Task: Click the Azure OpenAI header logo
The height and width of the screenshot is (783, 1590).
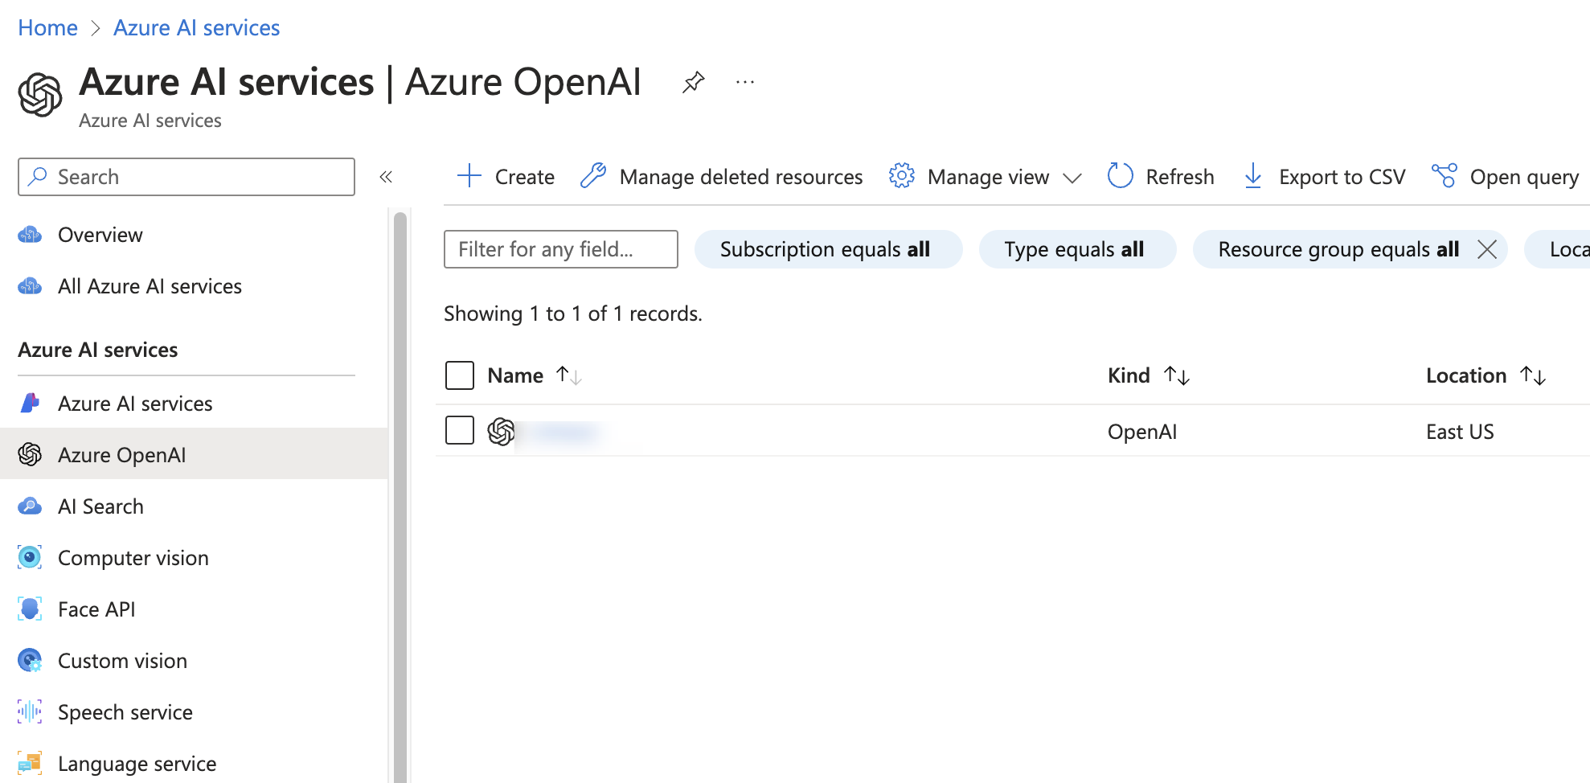Action: click(x=40, y=94)
